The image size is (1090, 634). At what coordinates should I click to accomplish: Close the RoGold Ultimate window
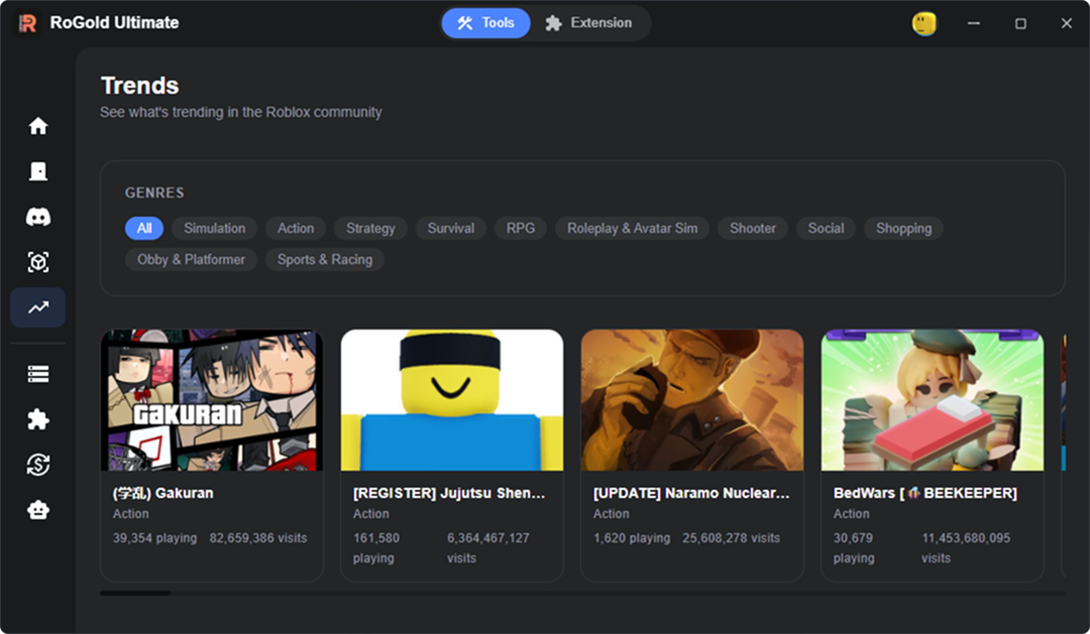click(1066, 23)
